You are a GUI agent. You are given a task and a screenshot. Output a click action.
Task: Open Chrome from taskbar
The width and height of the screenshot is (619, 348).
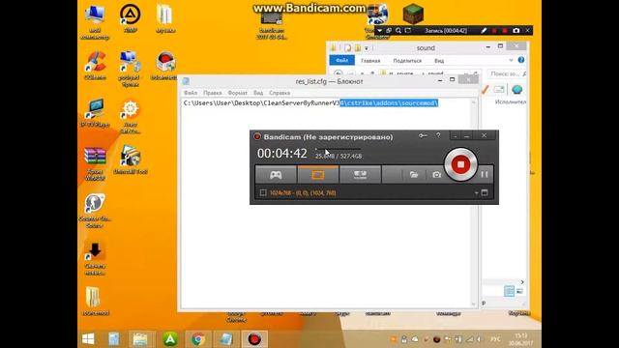point(198,339)
